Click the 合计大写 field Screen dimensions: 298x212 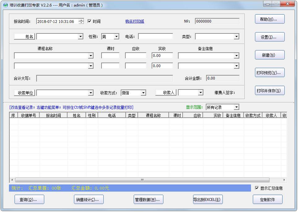click(x=105, y=78)
